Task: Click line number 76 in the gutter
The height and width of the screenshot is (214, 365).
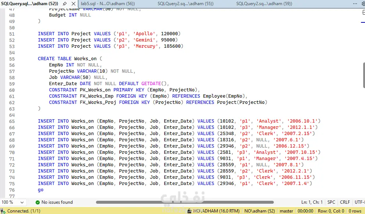Action: pyautogui.click(x=12, y=190)
